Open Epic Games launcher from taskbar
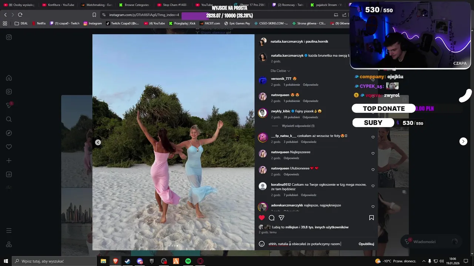This screenshot has width=474, height=266. (x=152, y=261)
